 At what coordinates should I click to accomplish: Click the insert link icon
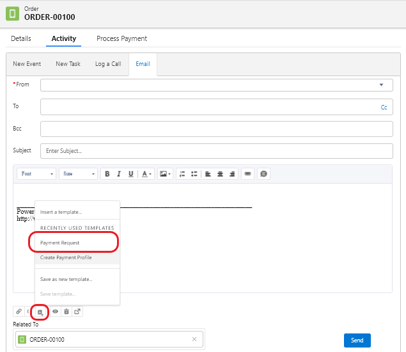click(247, 174)
